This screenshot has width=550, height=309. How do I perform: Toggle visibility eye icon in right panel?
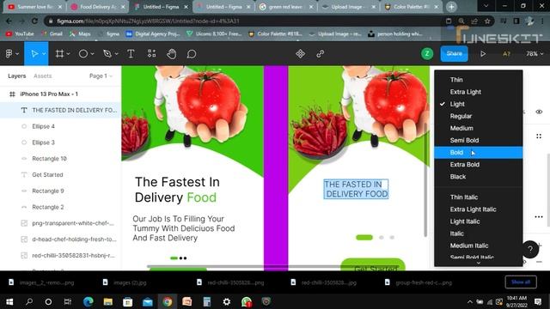539,112
